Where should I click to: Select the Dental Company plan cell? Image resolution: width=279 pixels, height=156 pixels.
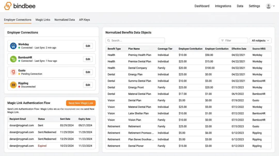click(137, 68)
